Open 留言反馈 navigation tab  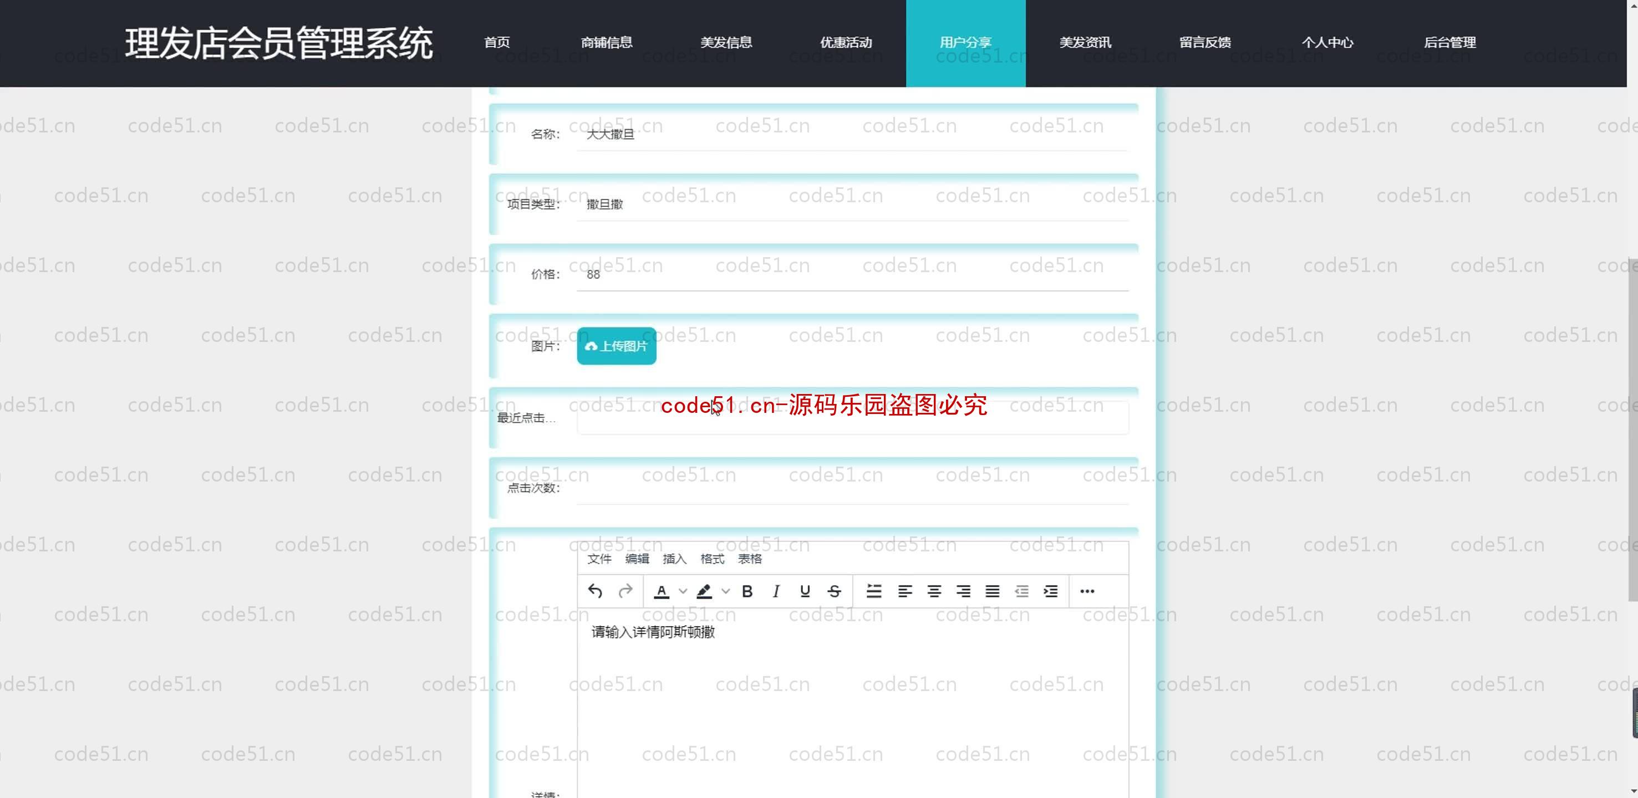(x=1205, y=43)
